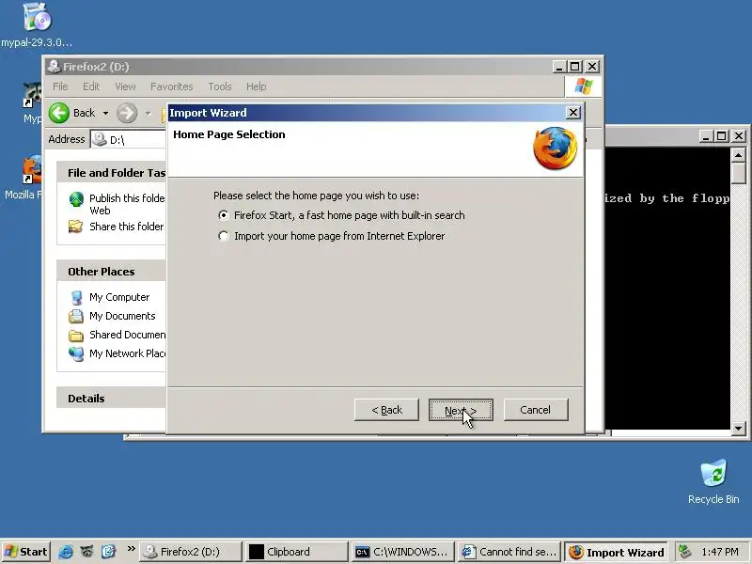Switch to Cannot find se... taskbar button
The height and width of the screenshot is (564, 752).
[509, 552]
